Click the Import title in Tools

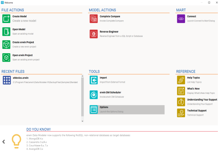click(x=103, y=78)
